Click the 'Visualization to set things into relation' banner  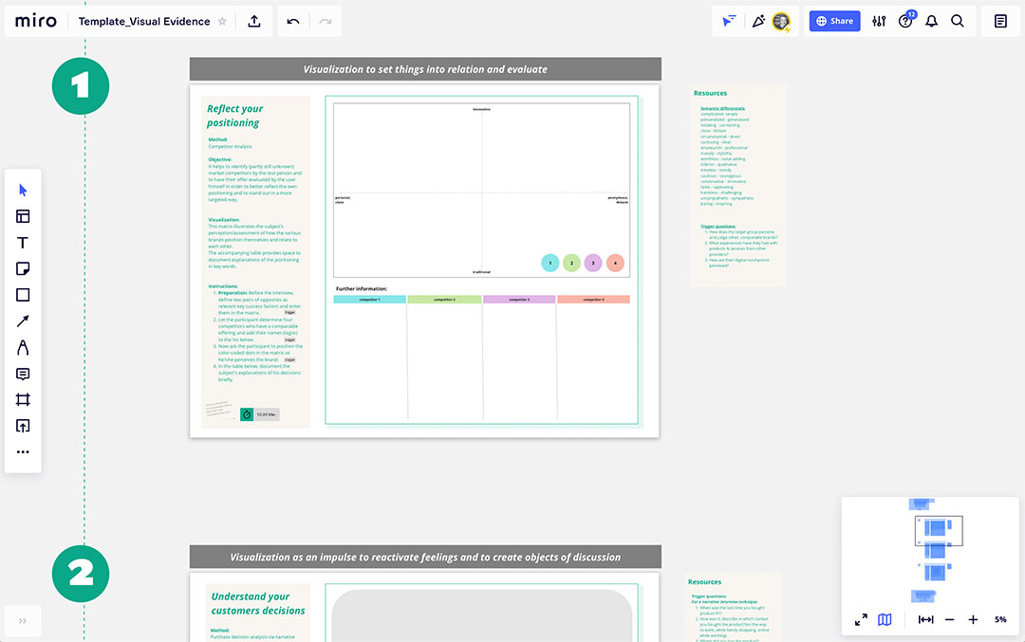point(425,69)
